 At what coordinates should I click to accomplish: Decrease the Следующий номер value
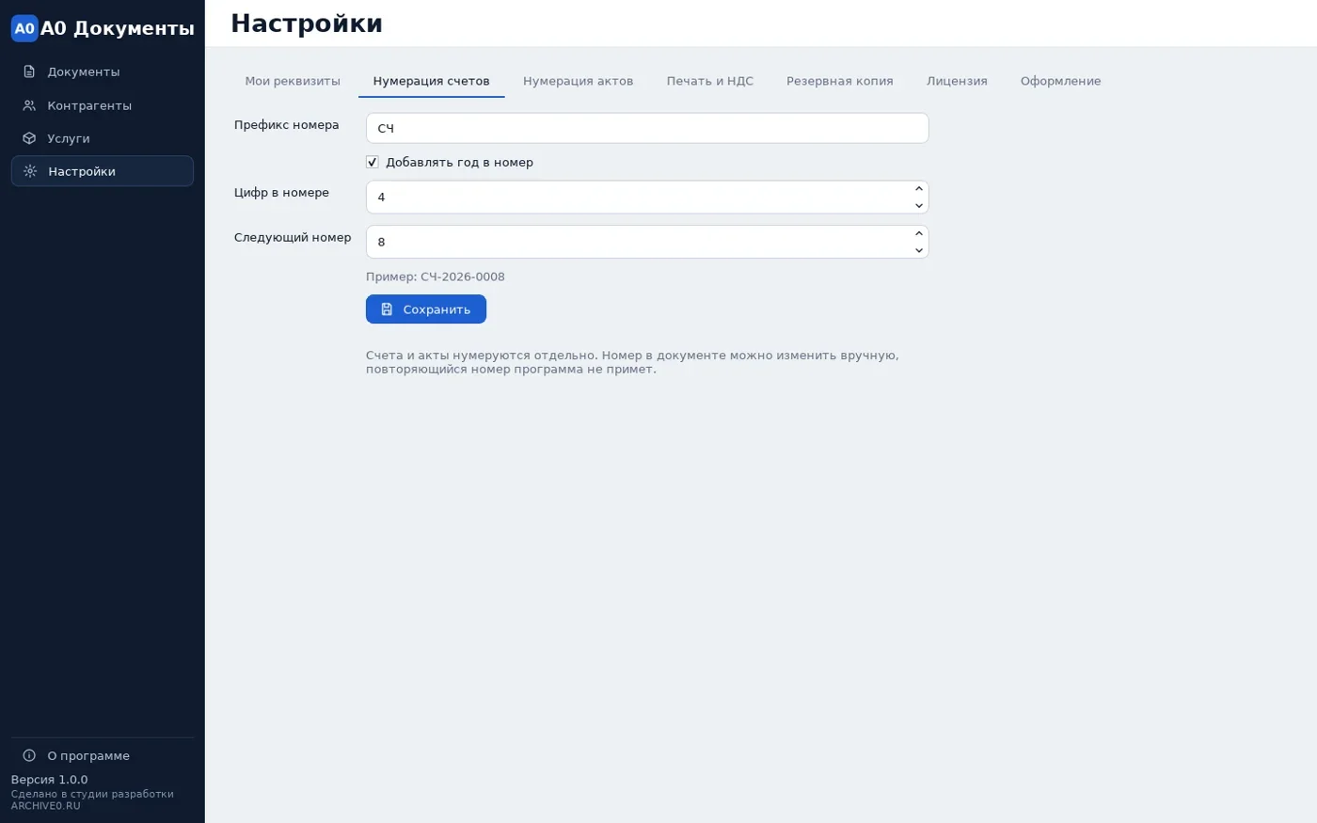coord(919,250)
